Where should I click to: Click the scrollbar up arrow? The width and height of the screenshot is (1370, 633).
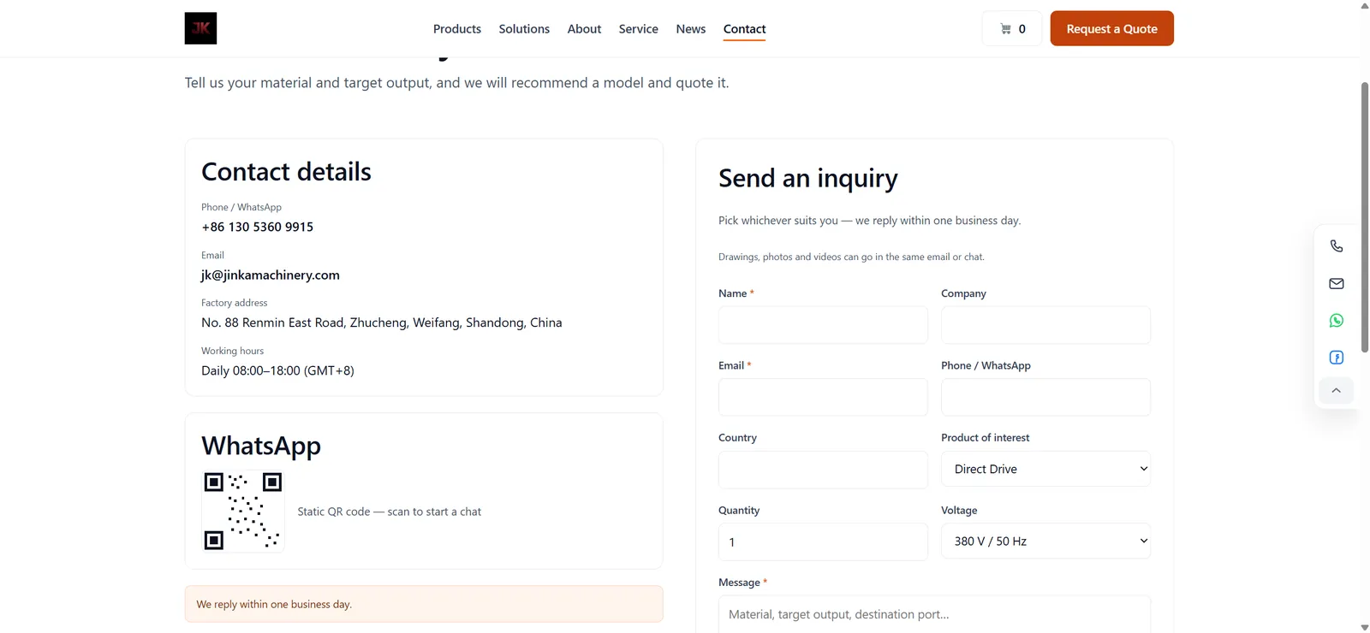click(x=1365, y=5)
